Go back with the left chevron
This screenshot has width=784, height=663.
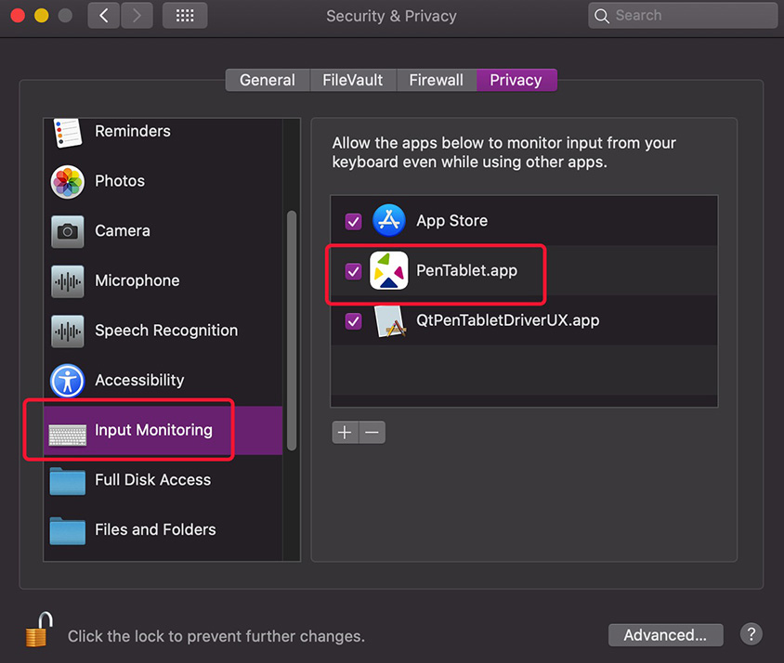click(103, 16)
